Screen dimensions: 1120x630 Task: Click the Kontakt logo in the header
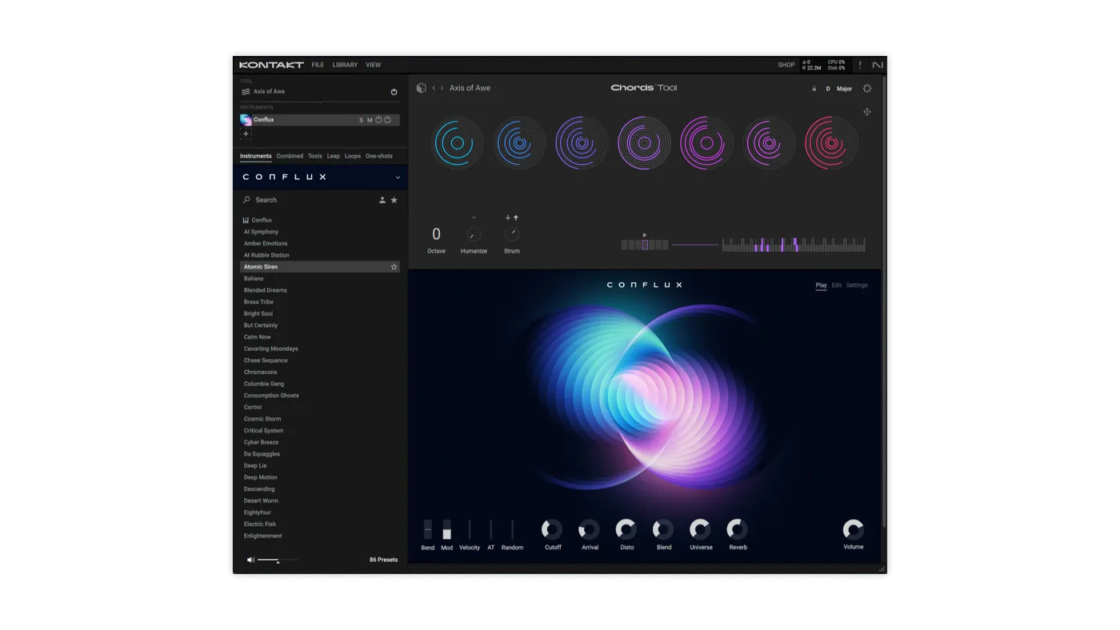pyautogui.click(x=271, y=65)
